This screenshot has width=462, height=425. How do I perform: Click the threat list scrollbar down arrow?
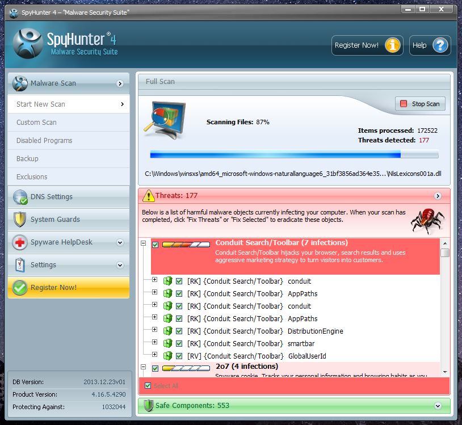tap(445, 372)
